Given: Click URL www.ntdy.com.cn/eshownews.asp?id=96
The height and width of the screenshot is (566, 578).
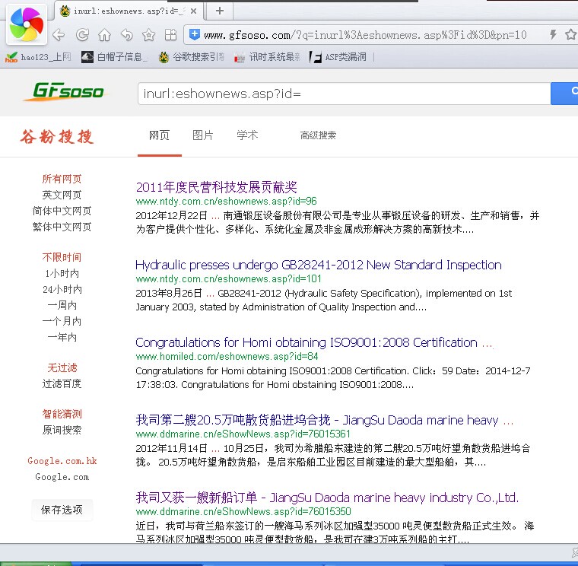Looking at the screenshot, I should pyautogui.click(x=227, y=202).
